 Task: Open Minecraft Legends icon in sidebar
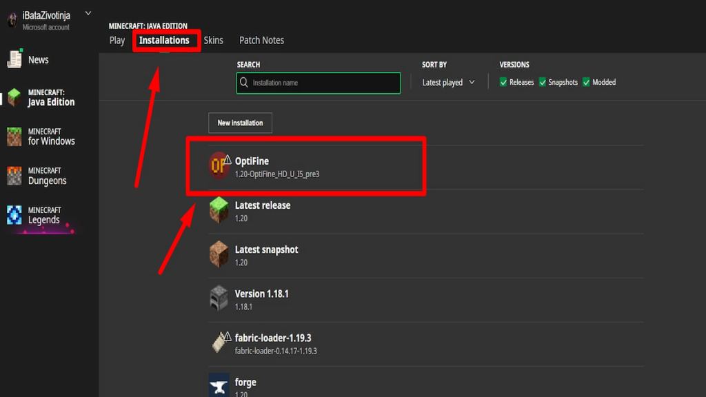[x=14, y=215]
